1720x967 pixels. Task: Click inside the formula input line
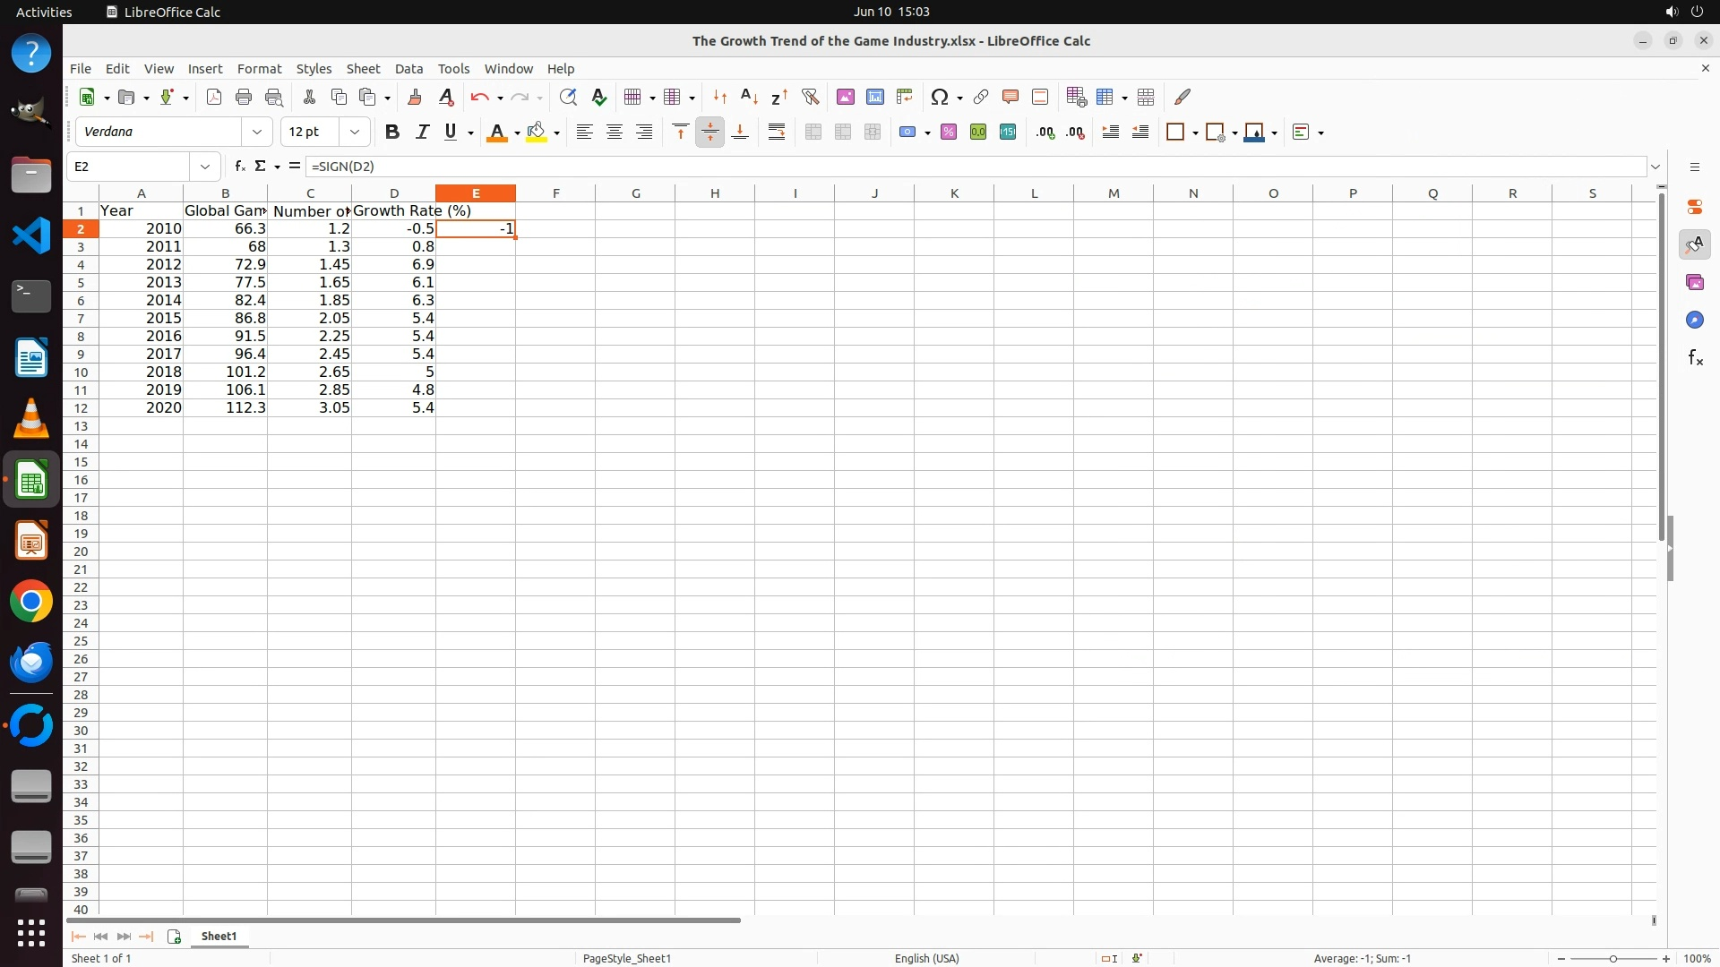coord(896,167)
